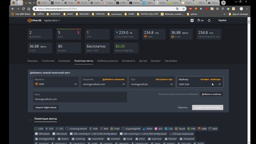Filter flight sheets by RVN coin tag

coord(104,129)
